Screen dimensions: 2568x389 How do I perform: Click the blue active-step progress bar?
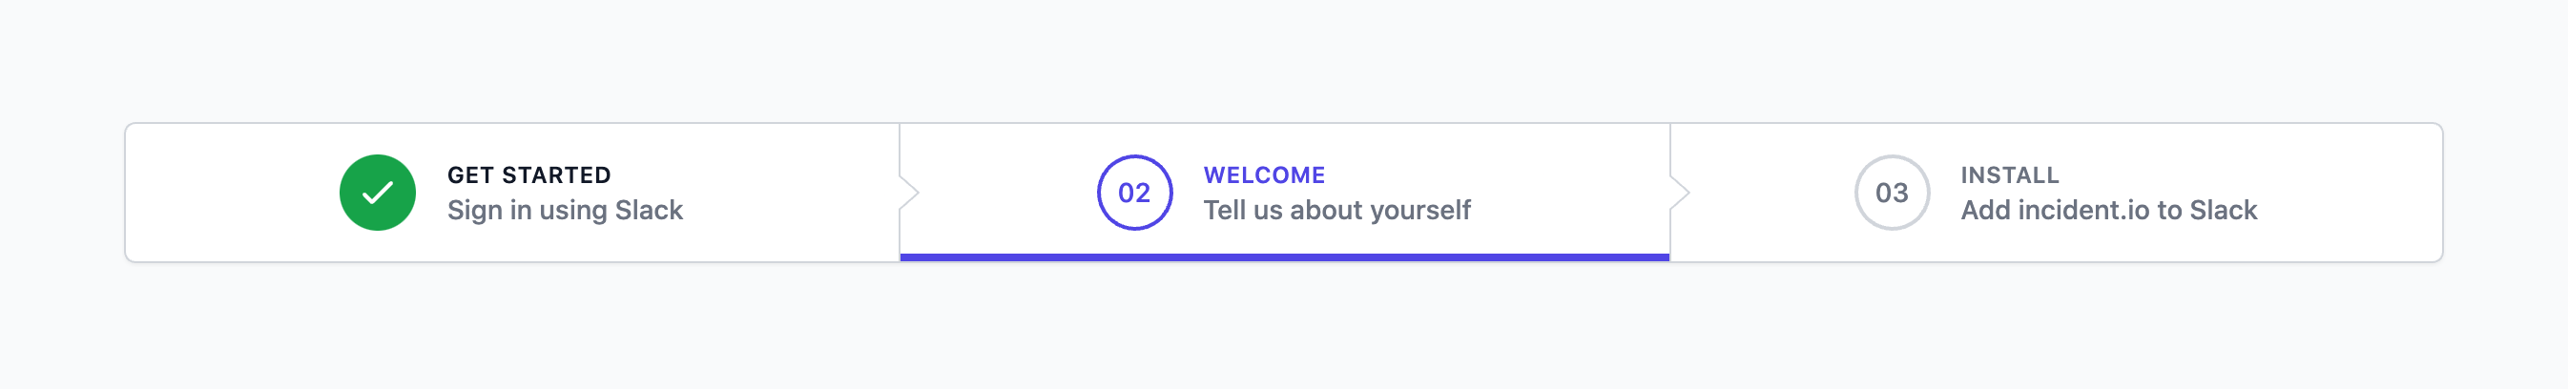(x=1284, y=257)
